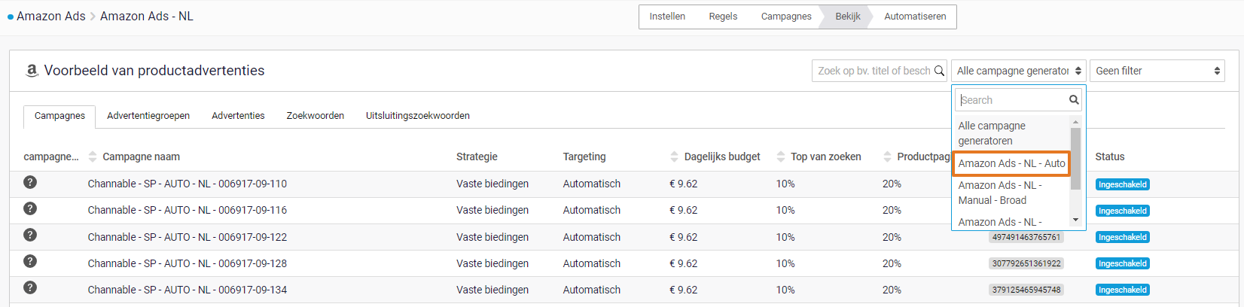Click the dropdown list scrollbar thumb

(1075, 158)
